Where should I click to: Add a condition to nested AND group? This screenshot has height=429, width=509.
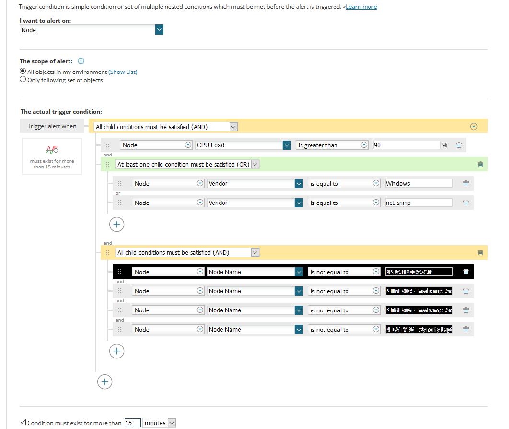[x=116, y=351]
